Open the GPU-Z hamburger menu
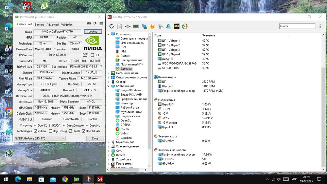The width and height of the screenshot is (327, 184). tap(101, 23)
